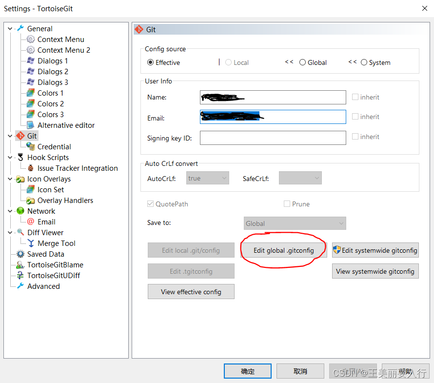Open Advanced settings page
The width and height of the screenshot is (434, 383).
pyautogui.click(x=43, y=286)
